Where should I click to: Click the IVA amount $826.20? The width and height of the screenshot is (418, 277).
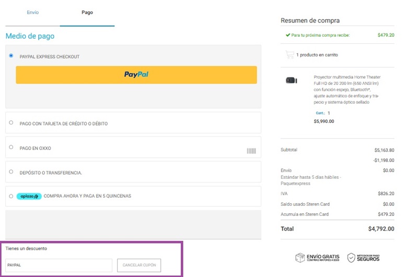386,193
